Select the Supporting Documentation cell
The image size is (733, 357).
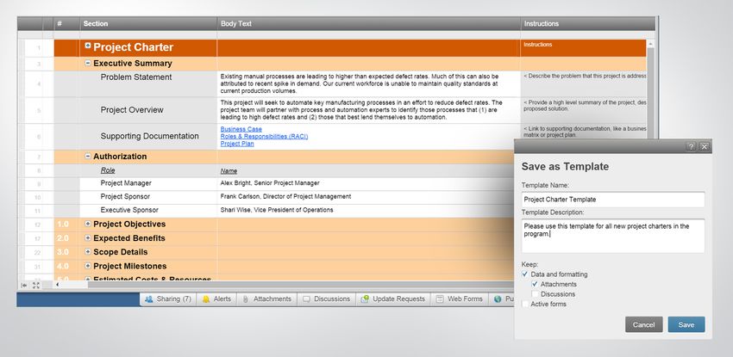tap(148, 136)
